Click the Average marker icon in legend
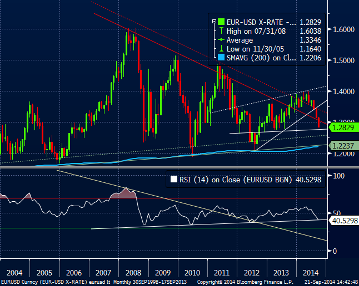Viewport: 359px width, 286px height. click(x=222, y=40)
